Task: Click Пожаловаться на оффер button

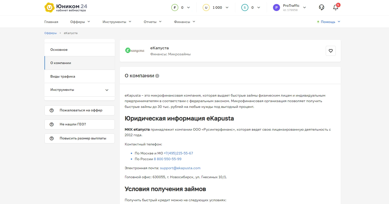Action: coord(80,110)
